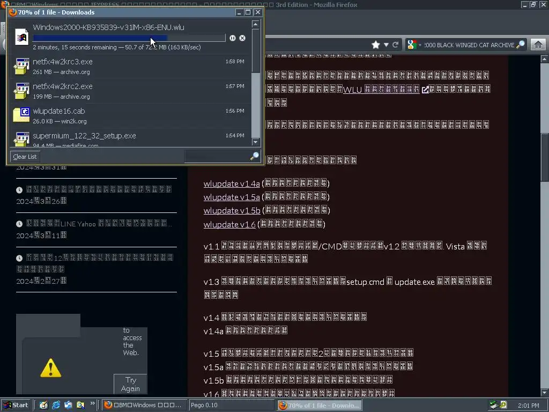549x412 pixels.
Task: Click the Downloads list scroll down arrow
Action: click(255, 142)
